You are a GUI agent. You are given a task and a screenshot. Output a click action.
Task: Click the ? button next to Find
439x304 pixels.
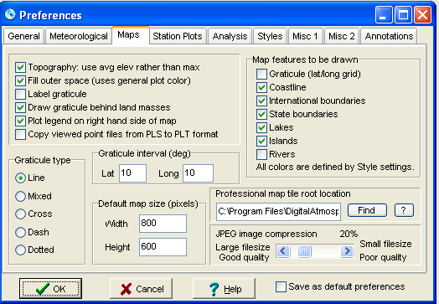(x=404, y=210)
